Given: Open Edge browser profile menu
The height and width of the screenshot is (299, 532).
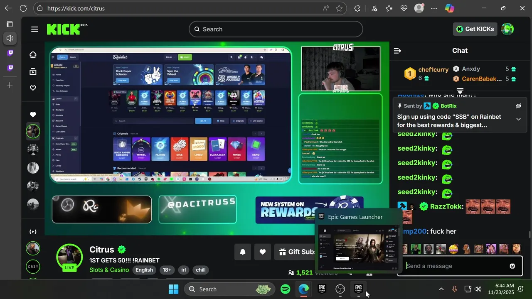Looking at the screenshot, I should click(x=419, y=8).
